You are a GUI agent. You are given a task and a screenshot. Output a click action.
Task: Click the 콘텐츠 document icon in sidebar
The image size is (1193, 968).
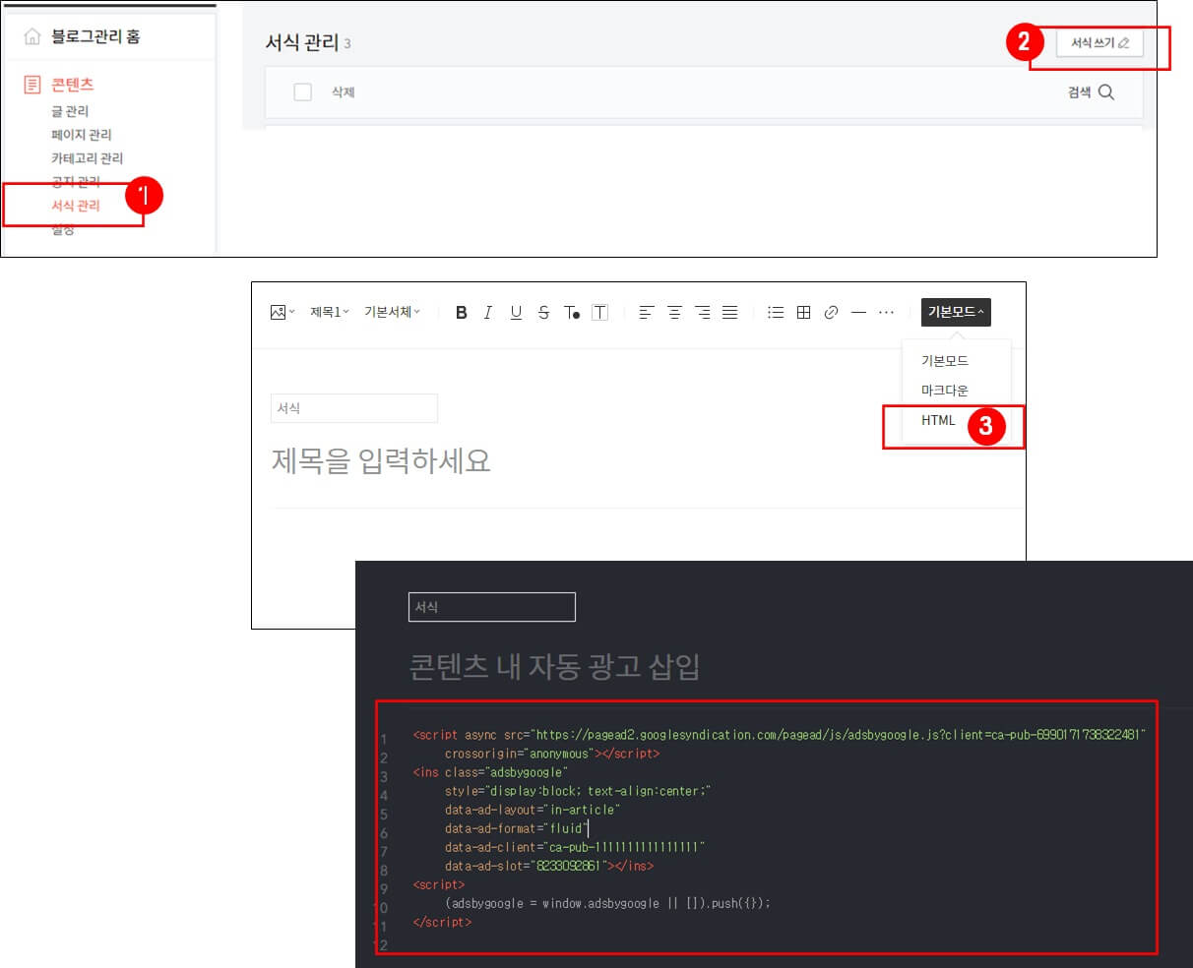click(x=32, y=85)
